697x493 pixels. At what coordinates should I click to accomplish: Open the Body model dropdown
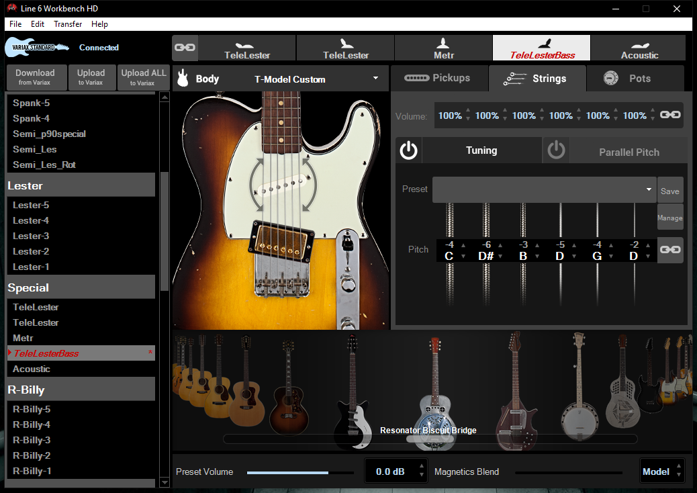(x=375, y=78)
